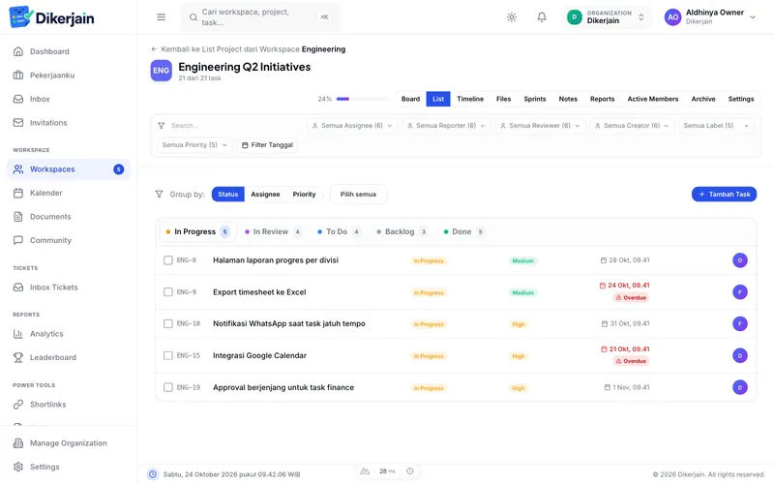Viewport: 774px width, 484px height.
Task: Click Tambah Task button
Action: click(x=724, y=195)
